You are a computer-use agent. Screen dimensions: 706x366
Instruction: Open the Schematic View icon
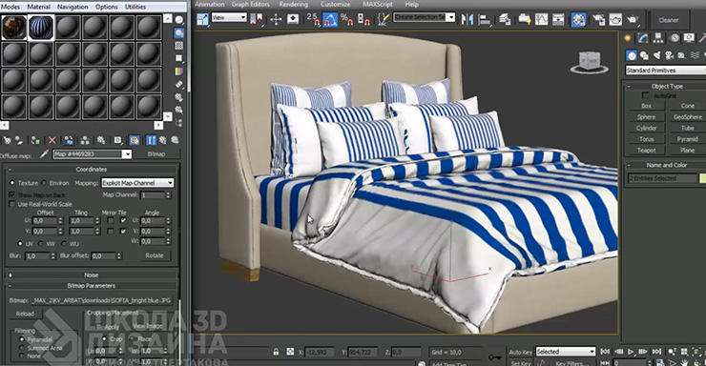pos(558,19)
